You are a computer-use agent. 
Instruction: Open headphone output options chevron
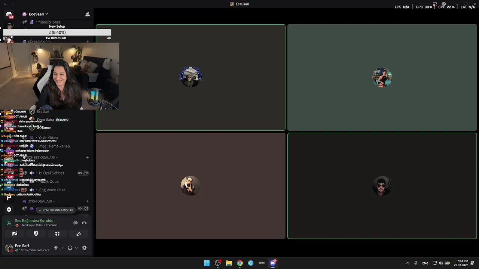coord(76,248)
